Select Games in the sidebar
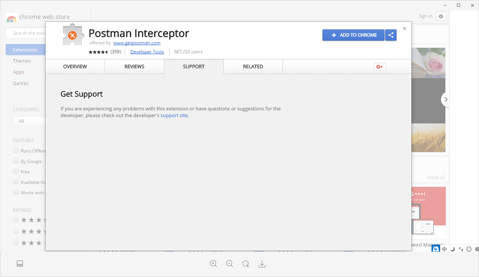 click(21, 83)
